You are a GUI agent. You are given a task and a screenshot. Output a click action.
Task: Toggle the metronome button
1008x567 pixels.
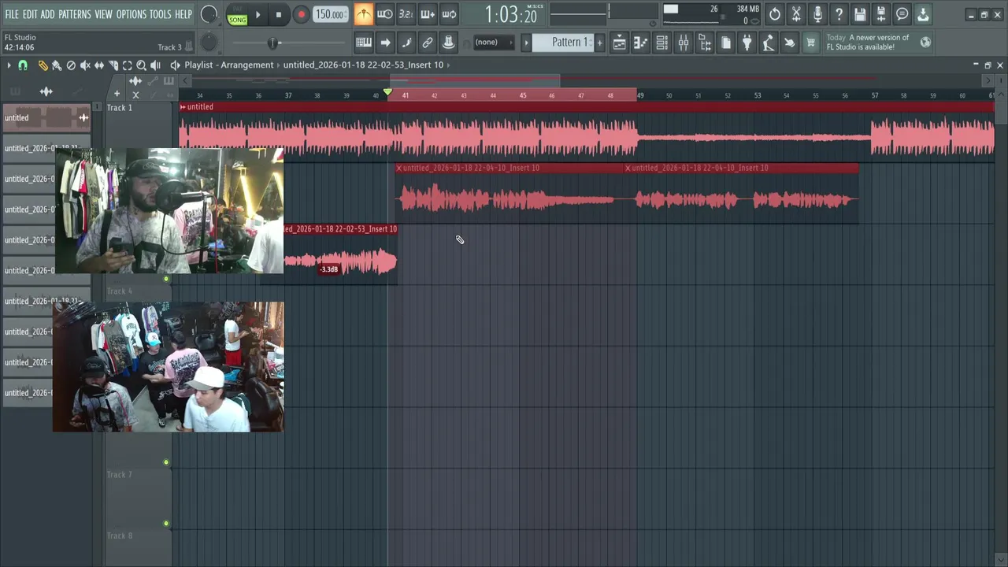click(x=363, y=14)
